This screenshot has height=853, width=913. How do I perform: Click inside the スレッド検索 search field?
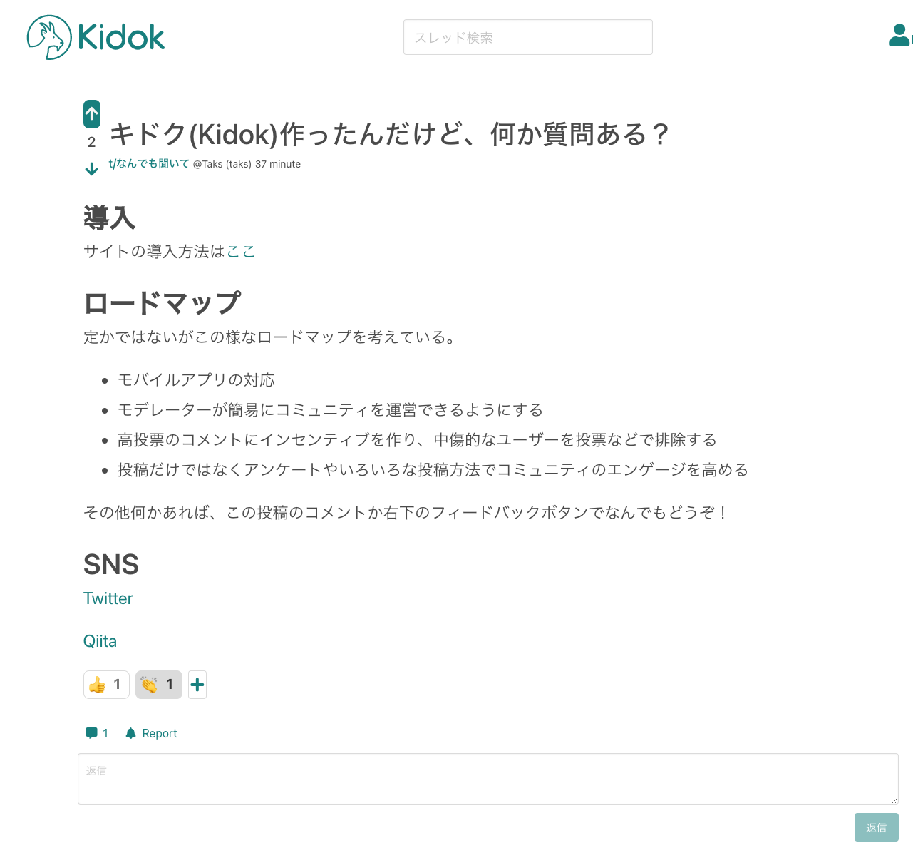point(527,36)
